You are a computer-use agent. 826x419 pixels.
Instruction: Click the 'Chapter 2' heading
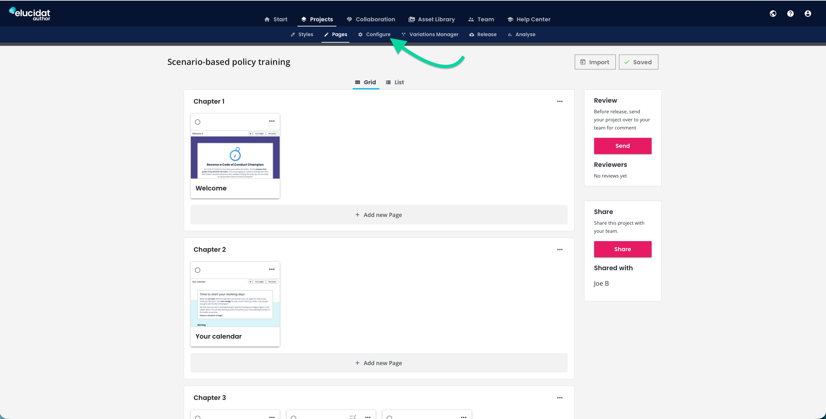pos(210,250)
